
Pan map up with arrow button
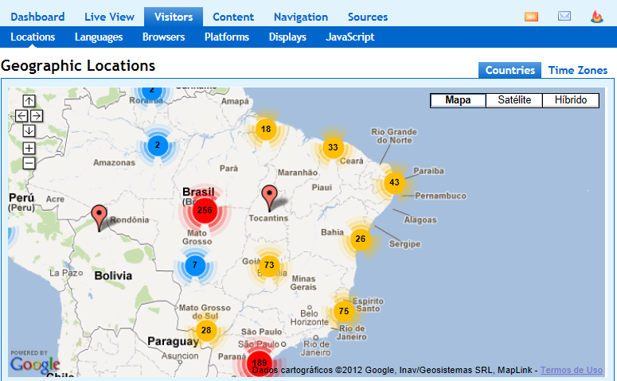coord(29,101)
